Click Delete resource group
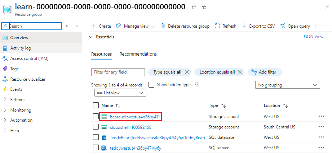 (185, 26)
